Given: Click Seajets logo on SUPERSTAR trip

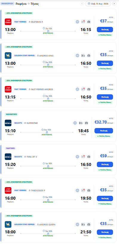Looking at the screenshot, I should tap(8, 123).
